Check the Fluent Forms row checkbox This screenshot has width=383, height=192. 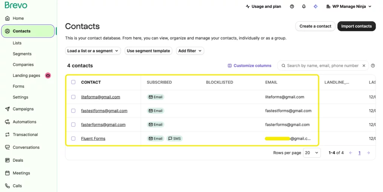click(x=73, y=138)
